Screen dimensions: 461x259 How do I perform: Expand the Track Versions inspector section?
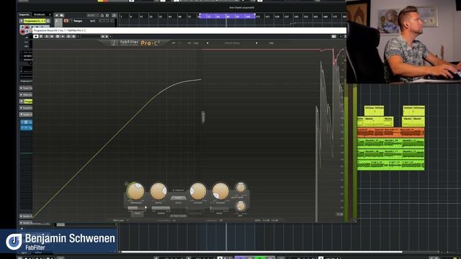tap(27, 88)
